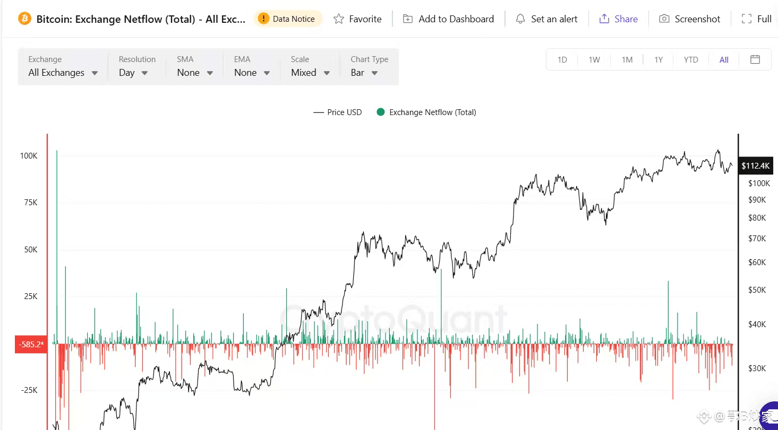Image resolution: width=778 pixels, height=430 pixels.
Task: Open the SMA dropdown set to None
Action: (195, 73)
